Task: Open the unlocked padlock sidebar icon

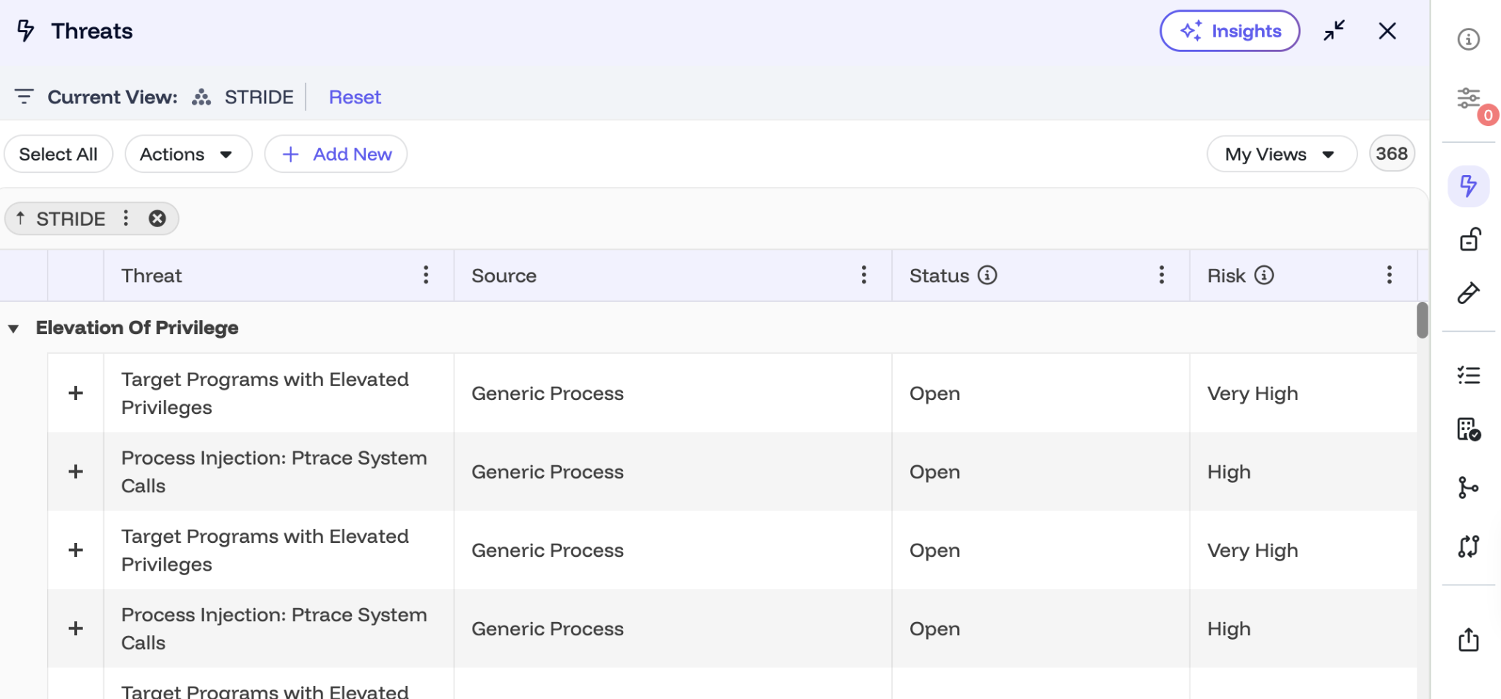Action: point(1469,240)
